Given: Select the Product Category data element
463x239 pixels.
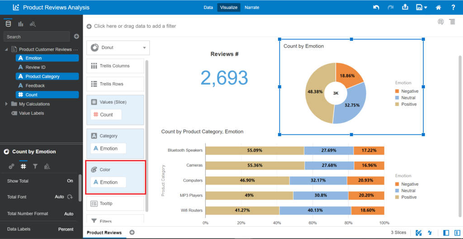Looking at the screenshot, I should (47, 76).
